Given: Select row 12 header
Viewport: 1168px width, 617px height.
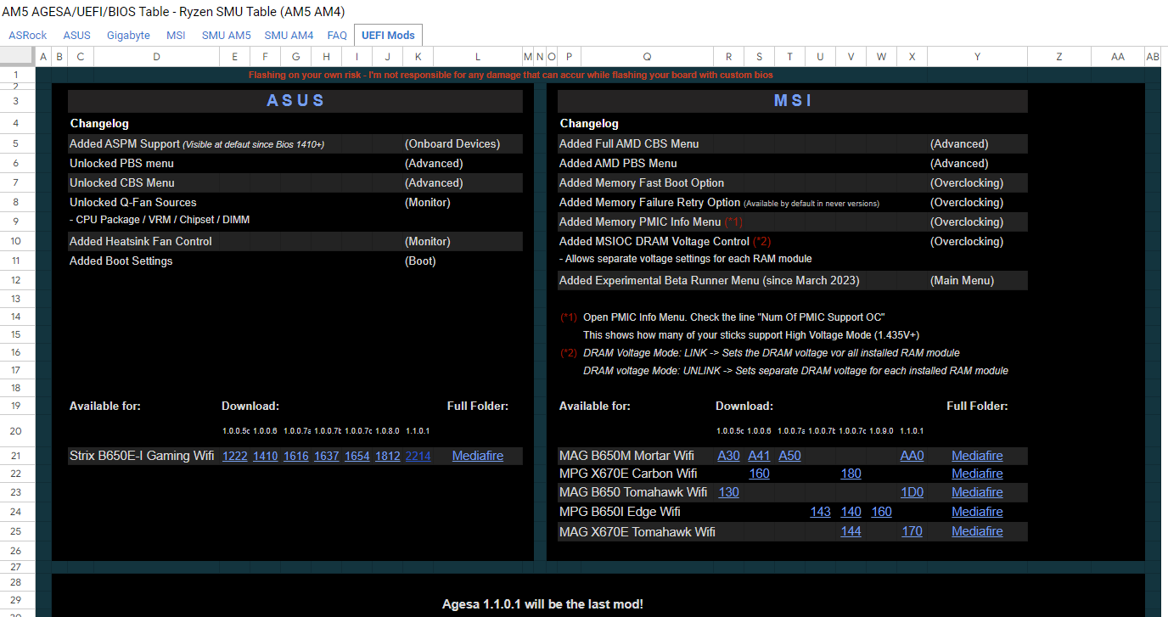Looking at the screenshot, I should pos(17,280).
